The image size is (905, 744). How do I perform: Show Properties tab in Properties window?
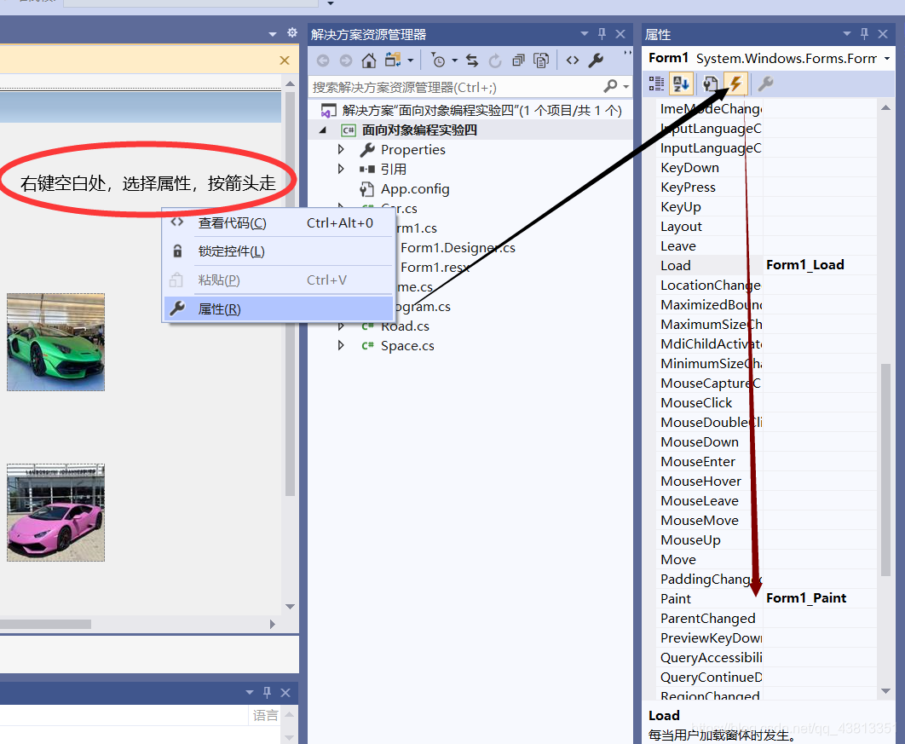711,84
